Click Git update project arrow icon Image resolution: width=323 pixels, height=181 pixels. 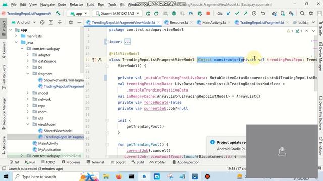pyautogui.click(x=228, y=14)
